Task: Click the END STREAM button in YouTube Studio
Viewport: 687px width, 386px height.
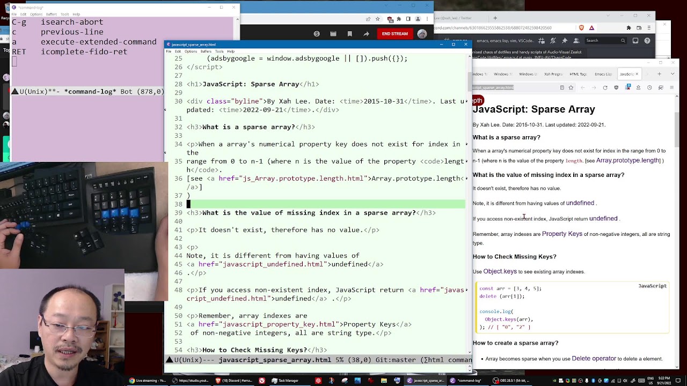Action: tap(394, 34)
